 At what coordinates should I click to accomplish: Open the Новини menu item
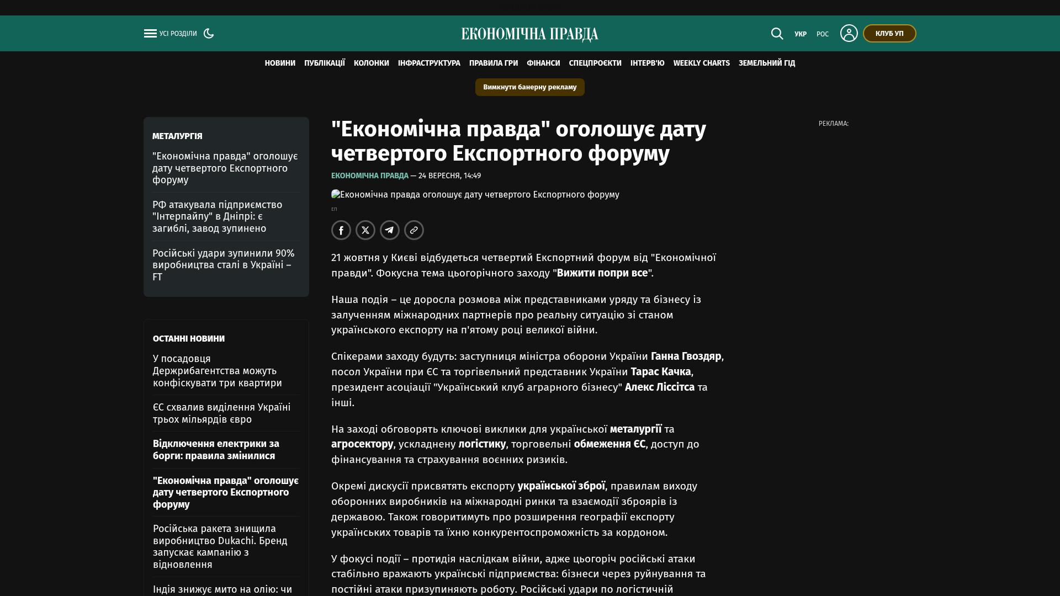(280, 63)
